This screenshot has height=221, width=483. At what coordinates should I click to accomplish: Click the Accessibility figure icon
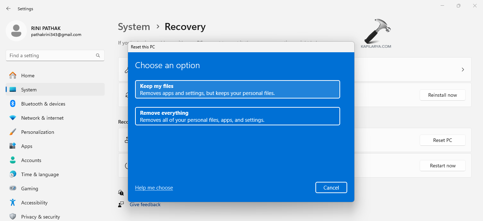point(13,203)
